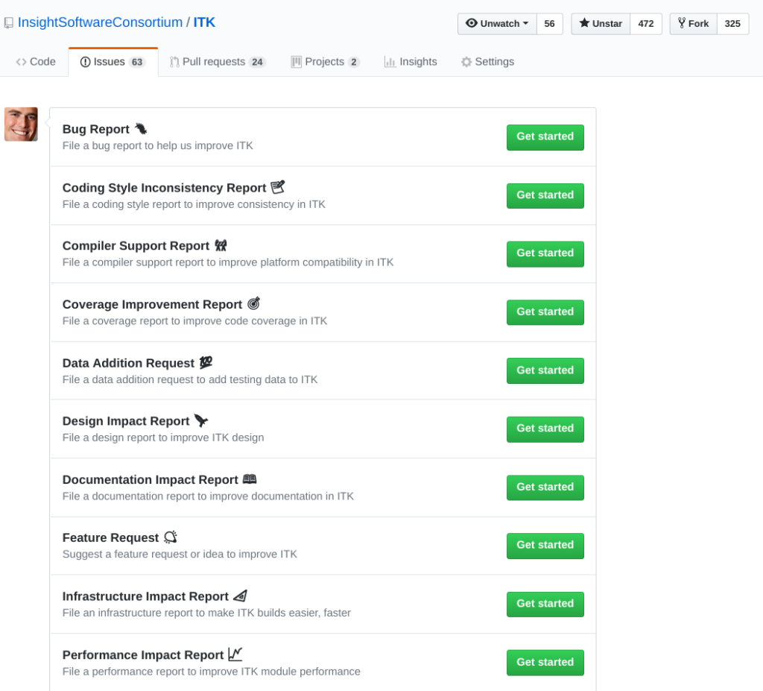This screenshot has height=691, width=763.
Task: Open the Settings tab
Action: coord(487,62)
